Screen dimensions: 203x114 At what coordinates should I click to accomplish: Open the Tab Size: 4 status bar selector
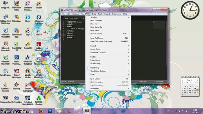click(x=143, y=82)
